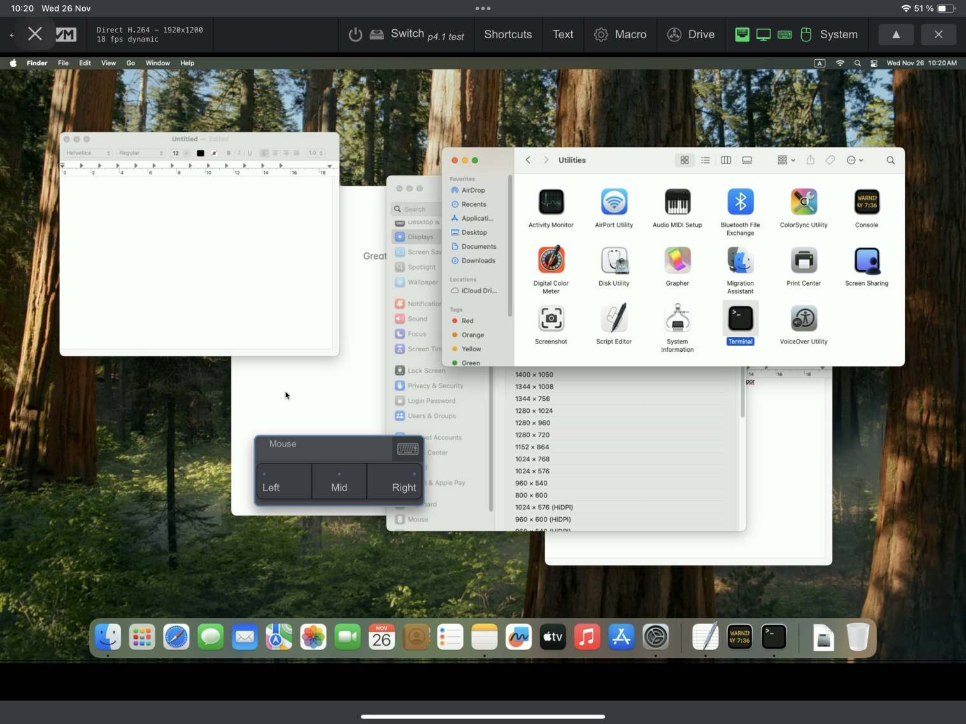Open the Digital Color Meter utility
Image resolution: width=966 pixels, height=724 pixels.
[551, 261]
